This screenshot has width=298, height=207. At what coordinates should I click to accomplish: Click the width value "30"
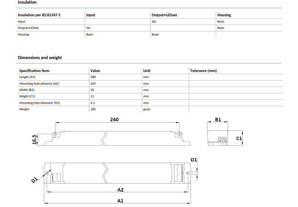92,90
